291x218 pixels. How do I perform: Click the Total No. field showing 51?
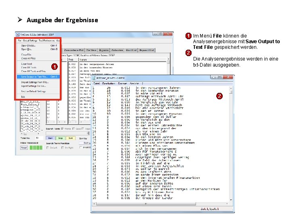(40, 138)
